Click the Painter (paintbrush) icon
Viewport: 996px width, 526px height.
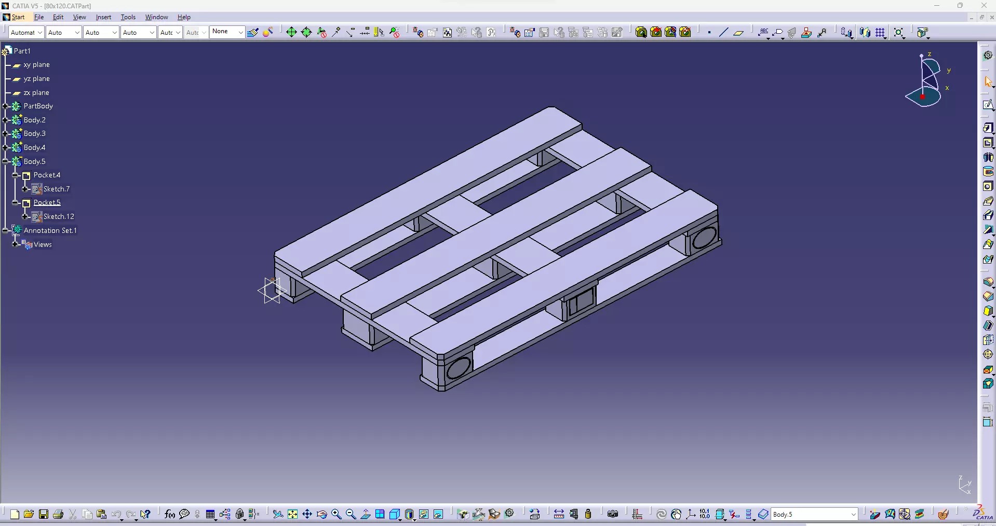253,32
